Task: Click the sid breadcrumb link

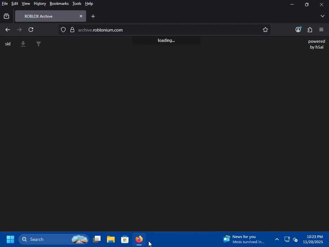Action: pos(8,44)
